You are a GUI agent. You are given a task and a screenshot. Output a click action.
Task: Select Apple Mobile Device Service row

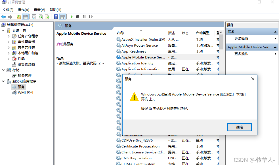pyautogui.click(x=167, y=57)
